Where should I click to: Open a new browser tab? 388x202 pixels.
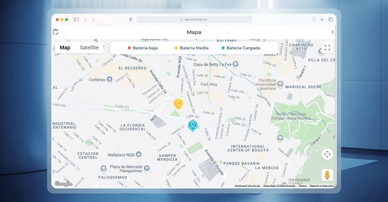[x=322, y=20]
